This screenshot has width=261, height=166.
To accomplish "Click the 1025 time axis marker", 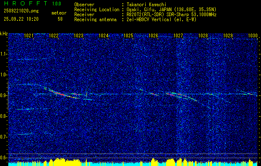I will point(129,35).
